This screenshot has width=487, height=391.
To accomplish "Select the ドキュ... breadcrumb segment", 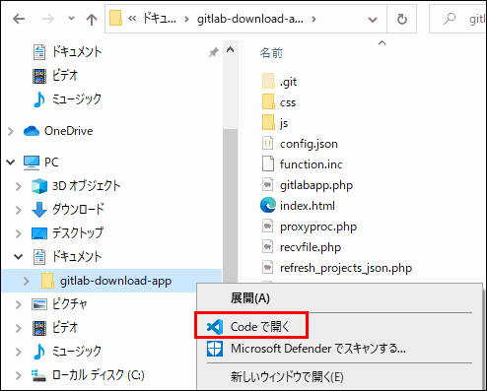I will click(x=160, y=19).
